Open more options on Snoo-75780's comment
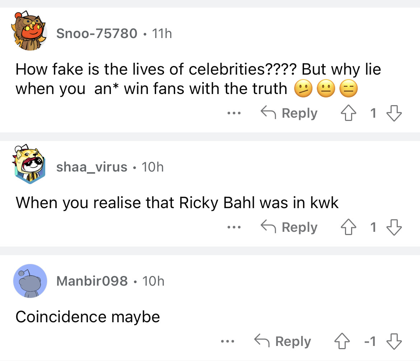This screenshot has height=361, width=420. pyautogui.click(x=233, y=113)
